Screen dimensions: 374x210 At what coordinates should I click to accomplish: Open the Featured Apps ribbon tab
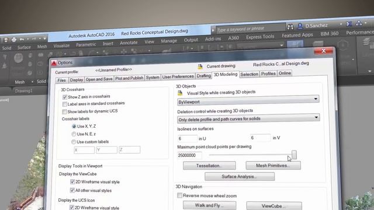click(297, 35)
